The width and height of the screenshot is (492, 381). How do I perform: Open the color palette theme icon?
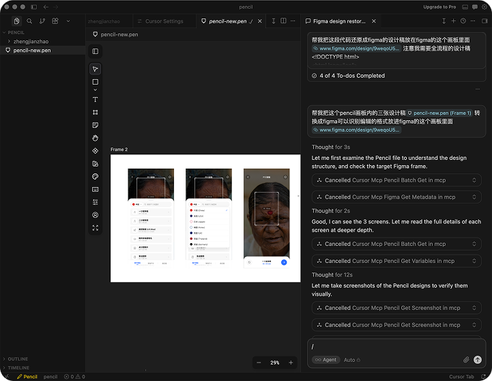[x=96, y=177]
